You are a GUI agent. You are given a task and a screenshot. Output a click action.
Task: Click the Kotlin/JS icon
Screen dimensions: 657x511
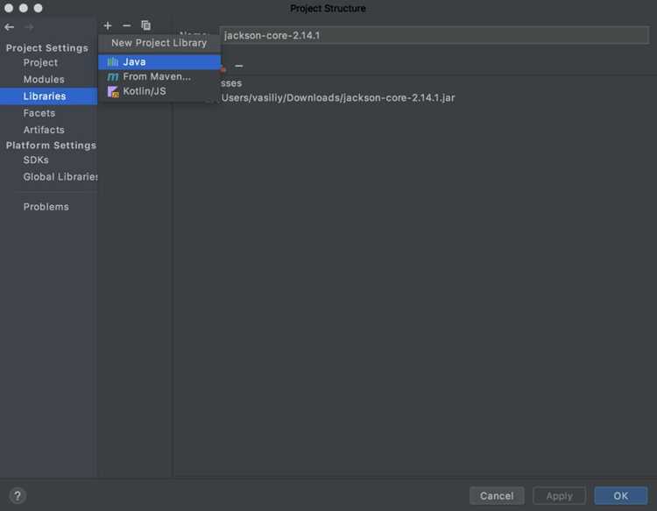tap(113, 91)
